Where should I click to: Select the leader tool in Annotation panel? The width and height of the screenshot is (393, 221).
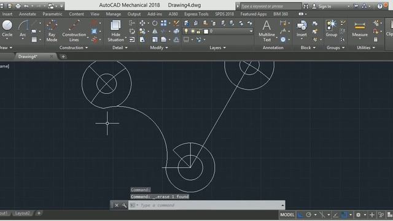pyautogui.click(x=283, y=31)
